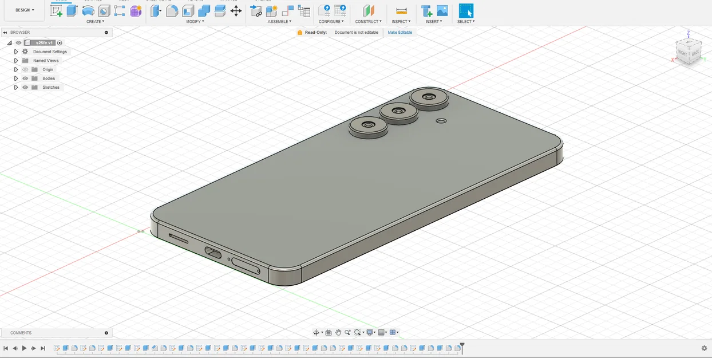
Task: Open the Design workspace dropdown
Action: [x=25, y=10]
